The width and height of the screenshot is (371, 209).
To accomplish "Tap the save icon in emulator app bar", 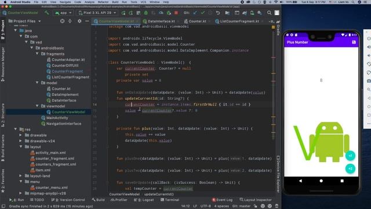I will pyautogui.click(x=354, y=42).
